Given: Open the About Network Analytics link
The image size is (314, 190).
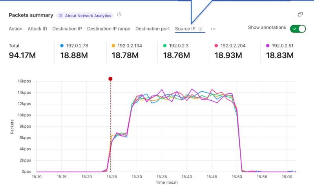Looking at the screenshot, I should point(85,16).
